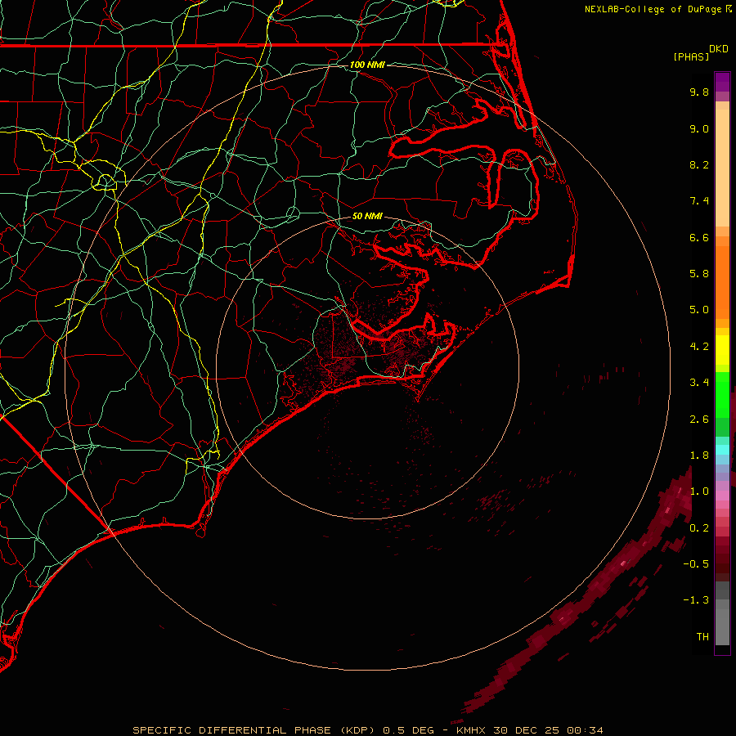Click the Specific Differential Phase caption at bottom
The image size is (736, 736).
(367, 730)
